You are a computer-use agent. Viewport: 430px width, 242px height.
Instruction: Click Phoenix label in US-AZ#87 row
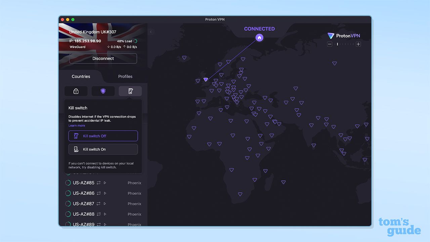(134, 204)
